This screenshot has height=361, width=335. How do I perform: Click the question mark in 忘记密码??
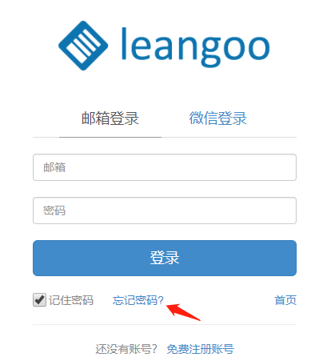coord(161,300)
